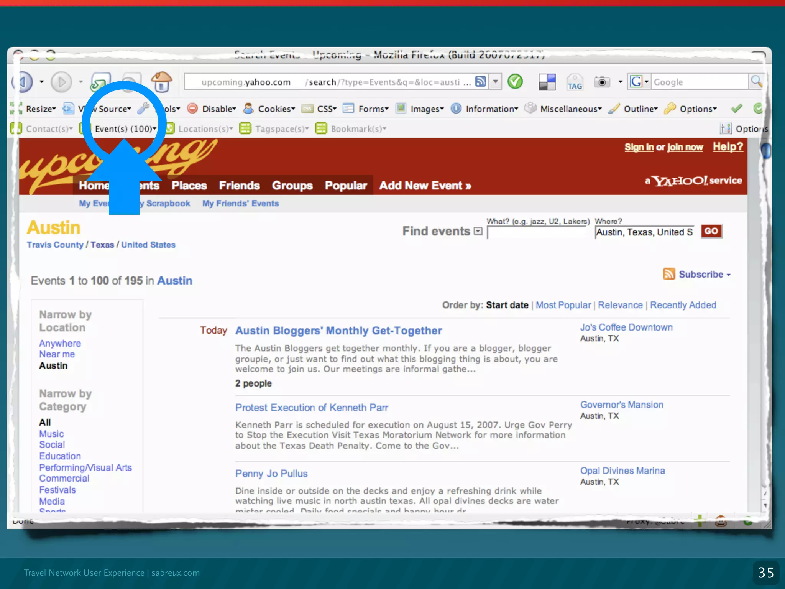
Task: Open Jo's Coffee Downtown venue link
Action: point(626,327)
